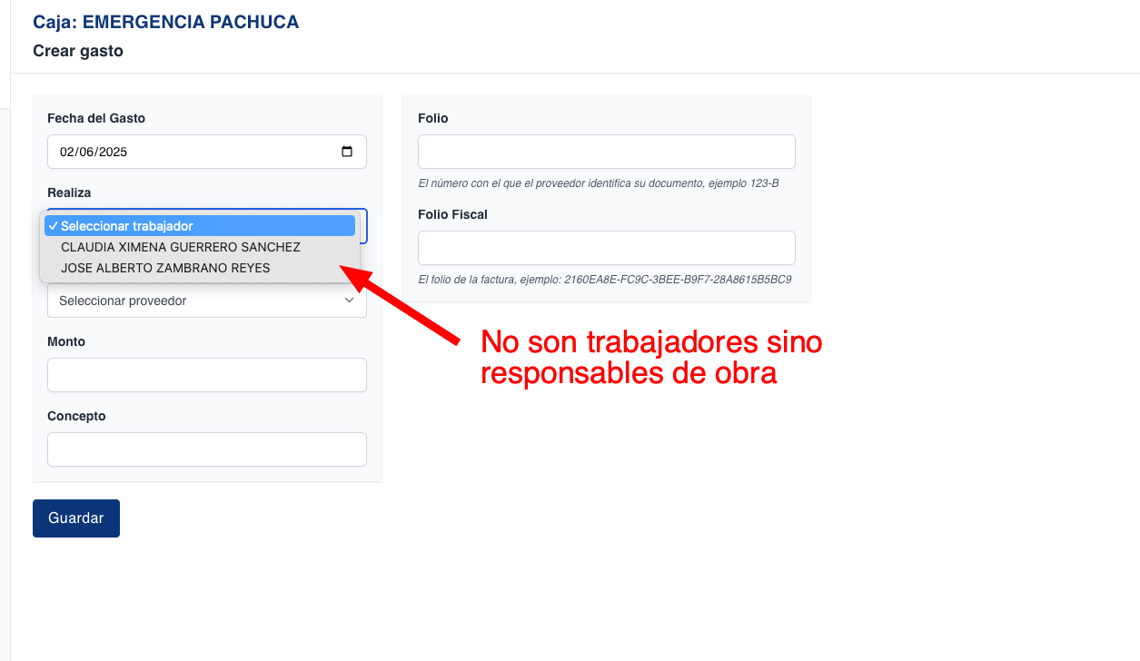The image size is (1140, 661).
Task: Focus the Monto input field
Action: pos(206,374)
